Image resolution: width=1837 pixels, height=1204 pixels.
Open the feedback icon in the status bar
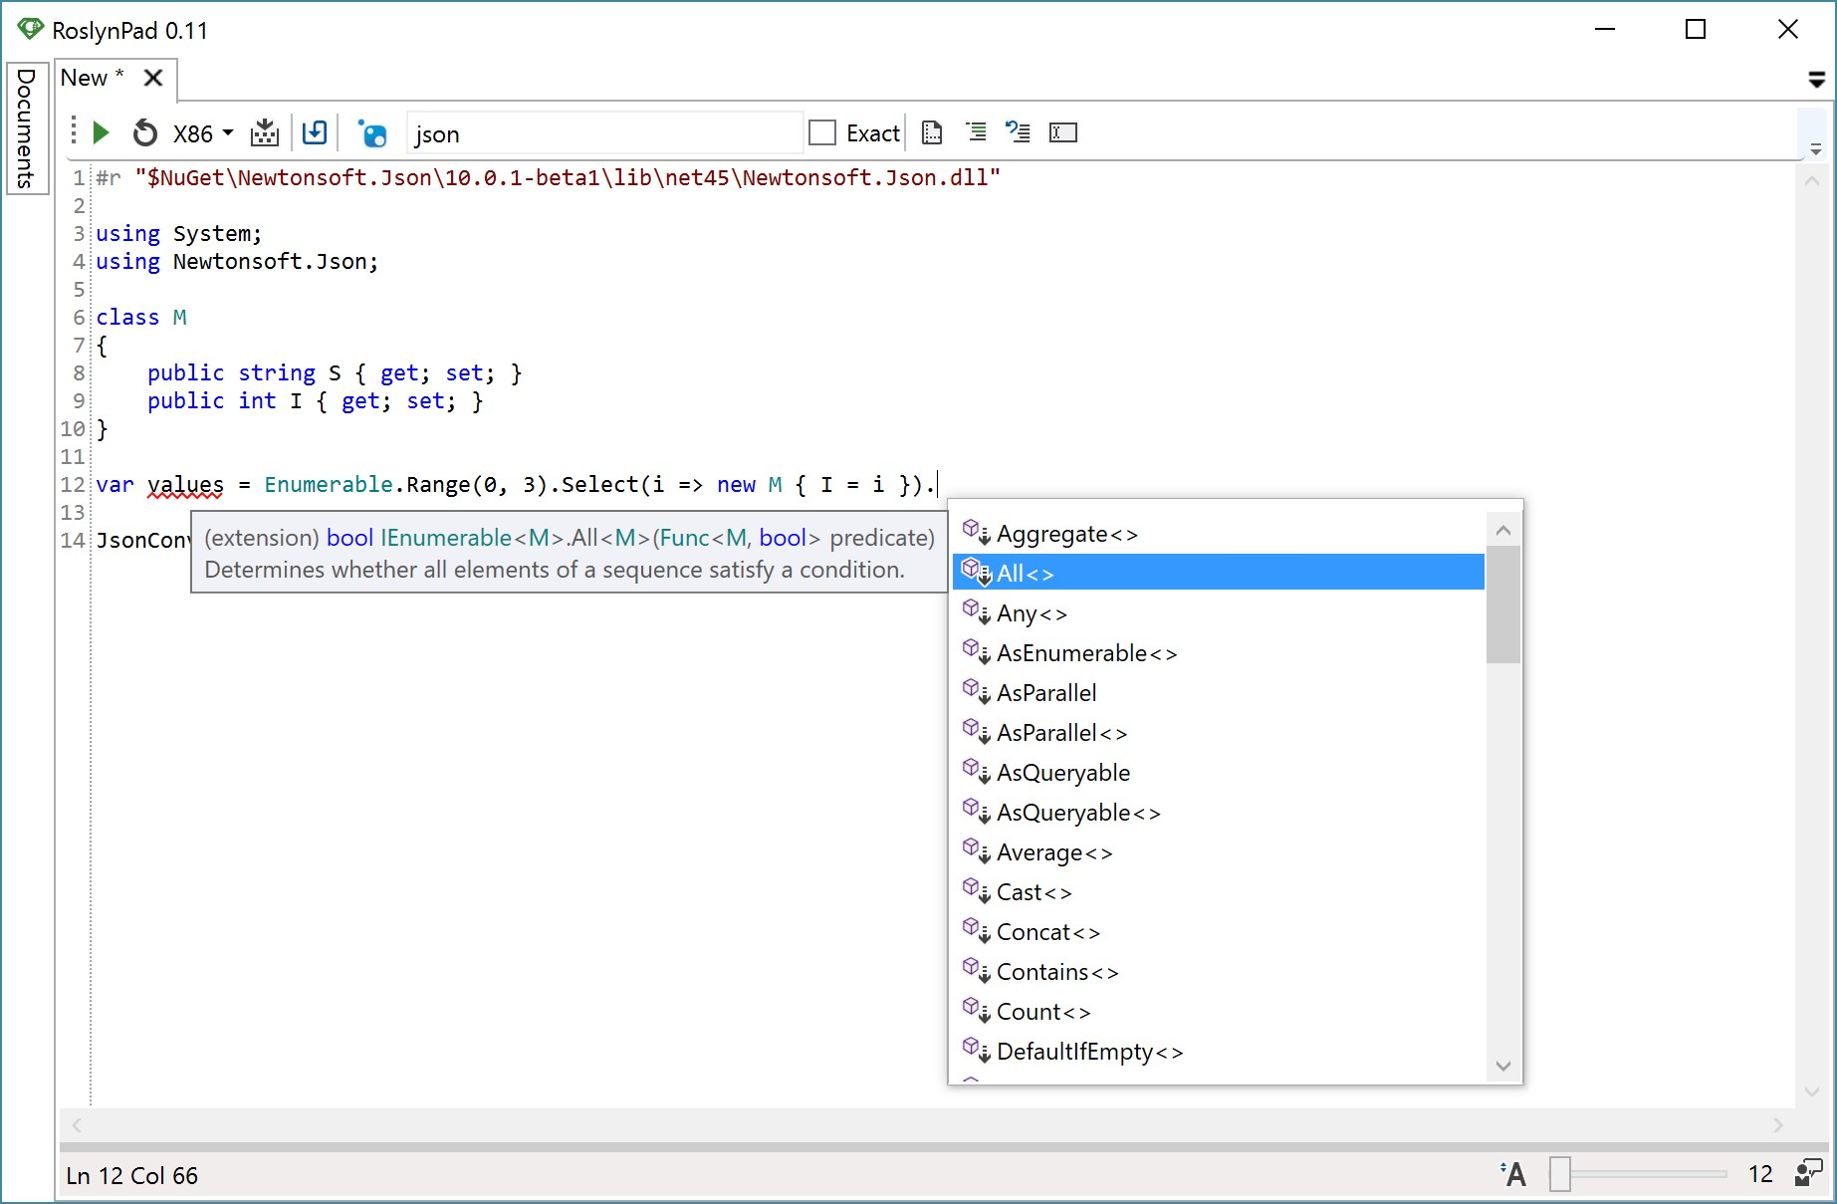coord(1808,1173)
